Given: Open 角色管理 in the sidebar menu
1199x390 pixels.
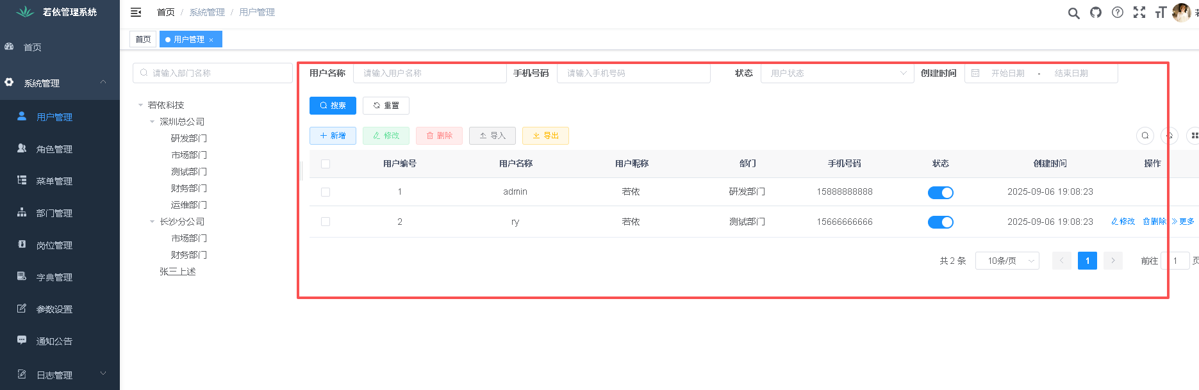Looking at the screenshot, I should (54, 149).
